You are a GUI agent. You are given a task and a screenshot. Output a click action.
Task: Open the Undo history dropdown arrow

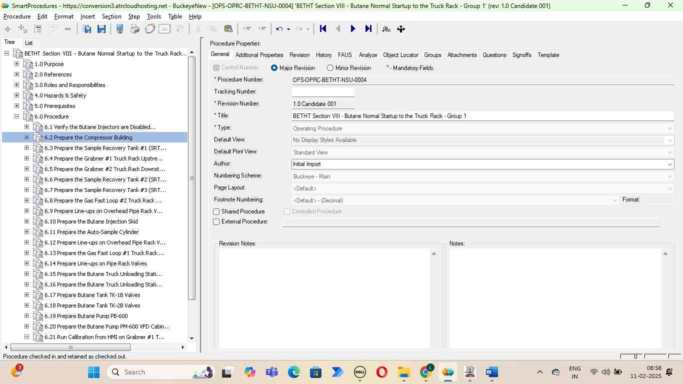tap(288, 29)
